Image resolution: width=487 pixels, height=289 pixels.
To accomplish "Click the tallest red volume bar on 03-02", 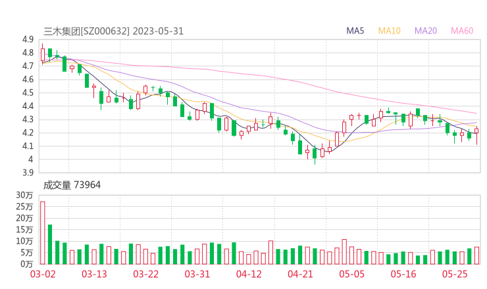I will 43,233.
